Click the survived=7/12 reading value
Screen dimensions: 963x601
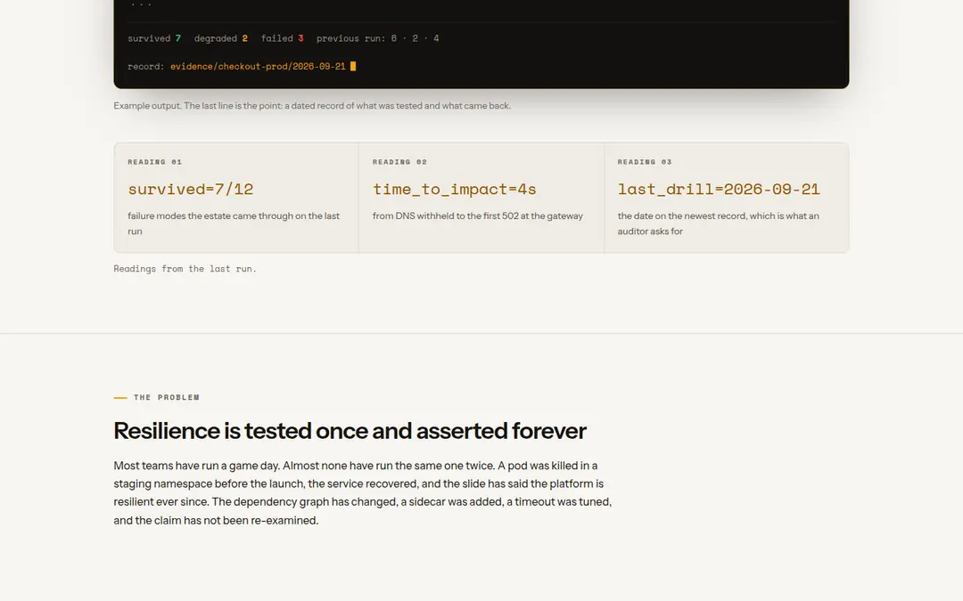191,189
